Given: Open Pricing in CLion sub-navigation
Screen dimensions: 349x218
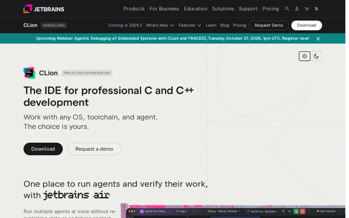Looking at the screenshot, I should pos(240,25).
